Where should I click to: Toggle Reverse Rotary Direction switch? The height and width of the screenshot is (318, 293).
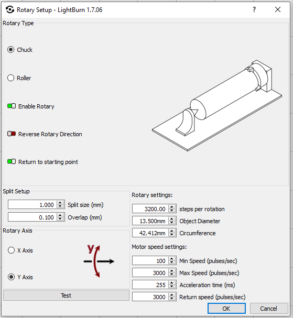(x=12, y=134)
